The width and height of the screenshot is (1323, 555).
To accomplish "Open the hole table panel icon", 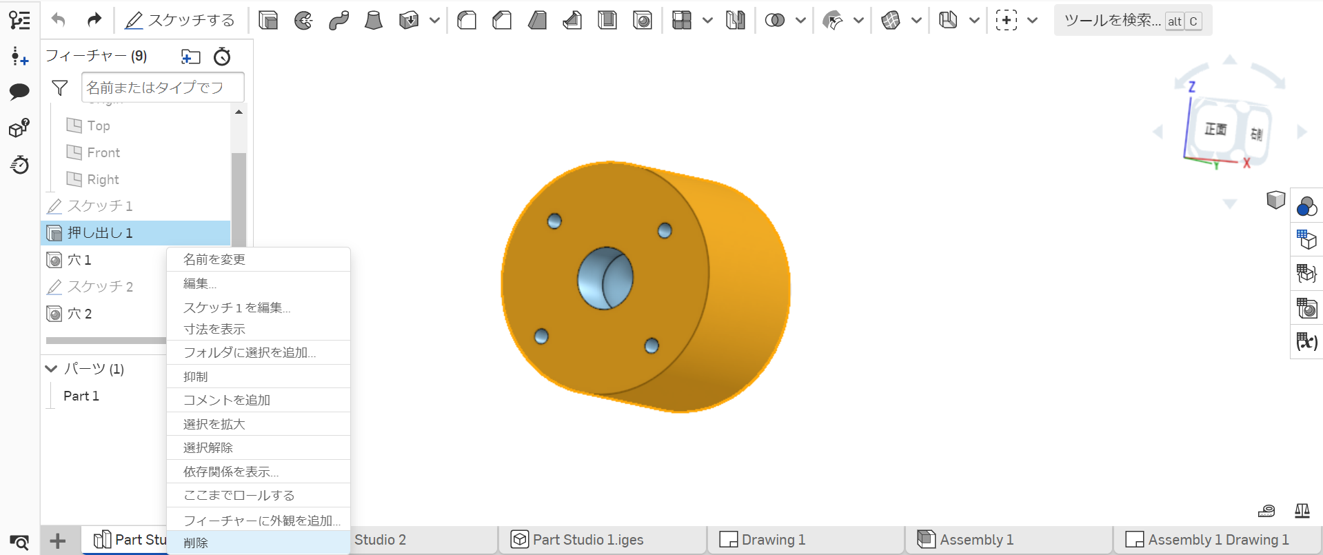I will pyautogui.click(x=1306, y=307).
